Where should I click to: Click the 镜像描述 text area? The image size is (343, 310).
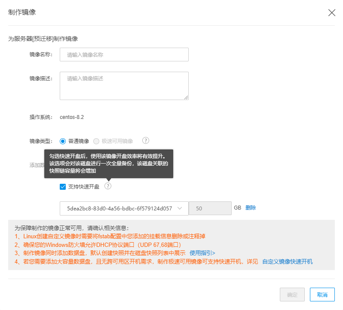(x=124, y=86)
